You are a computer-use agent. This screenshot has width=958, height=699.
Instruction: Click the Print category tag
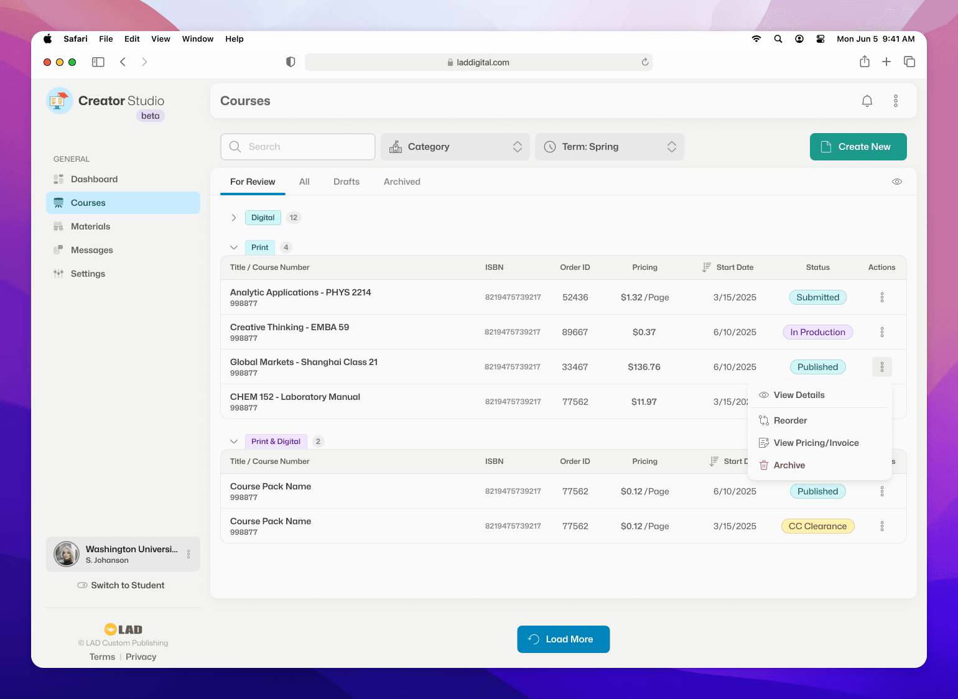pos(260,248)
